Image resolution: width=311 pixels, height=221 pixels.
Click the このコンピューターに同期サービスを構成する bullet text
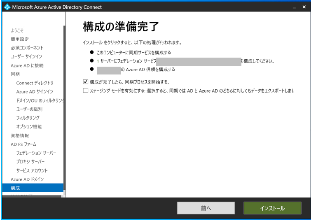[134, 53]
